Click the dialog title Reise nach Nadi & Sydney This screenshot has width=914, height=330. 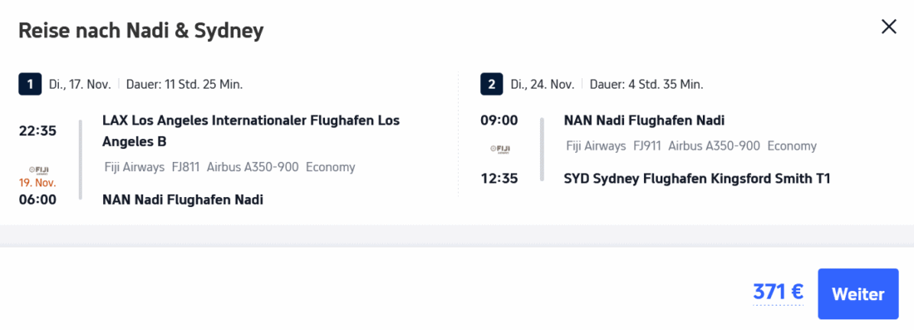141,31
